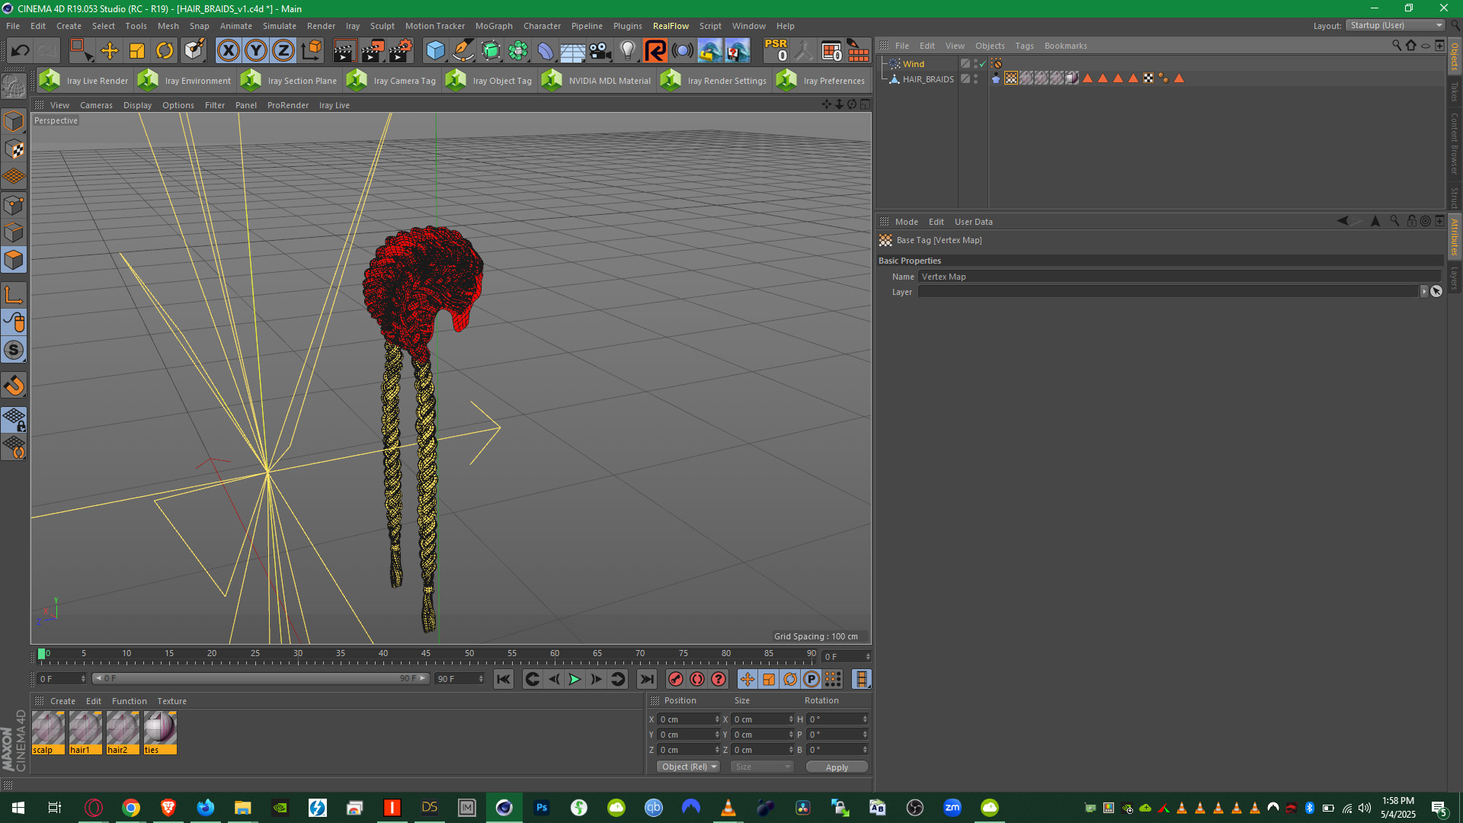1463x823 pixels.
Task: Add a Light object with the bulb icon
Action: tap(627, 51)
